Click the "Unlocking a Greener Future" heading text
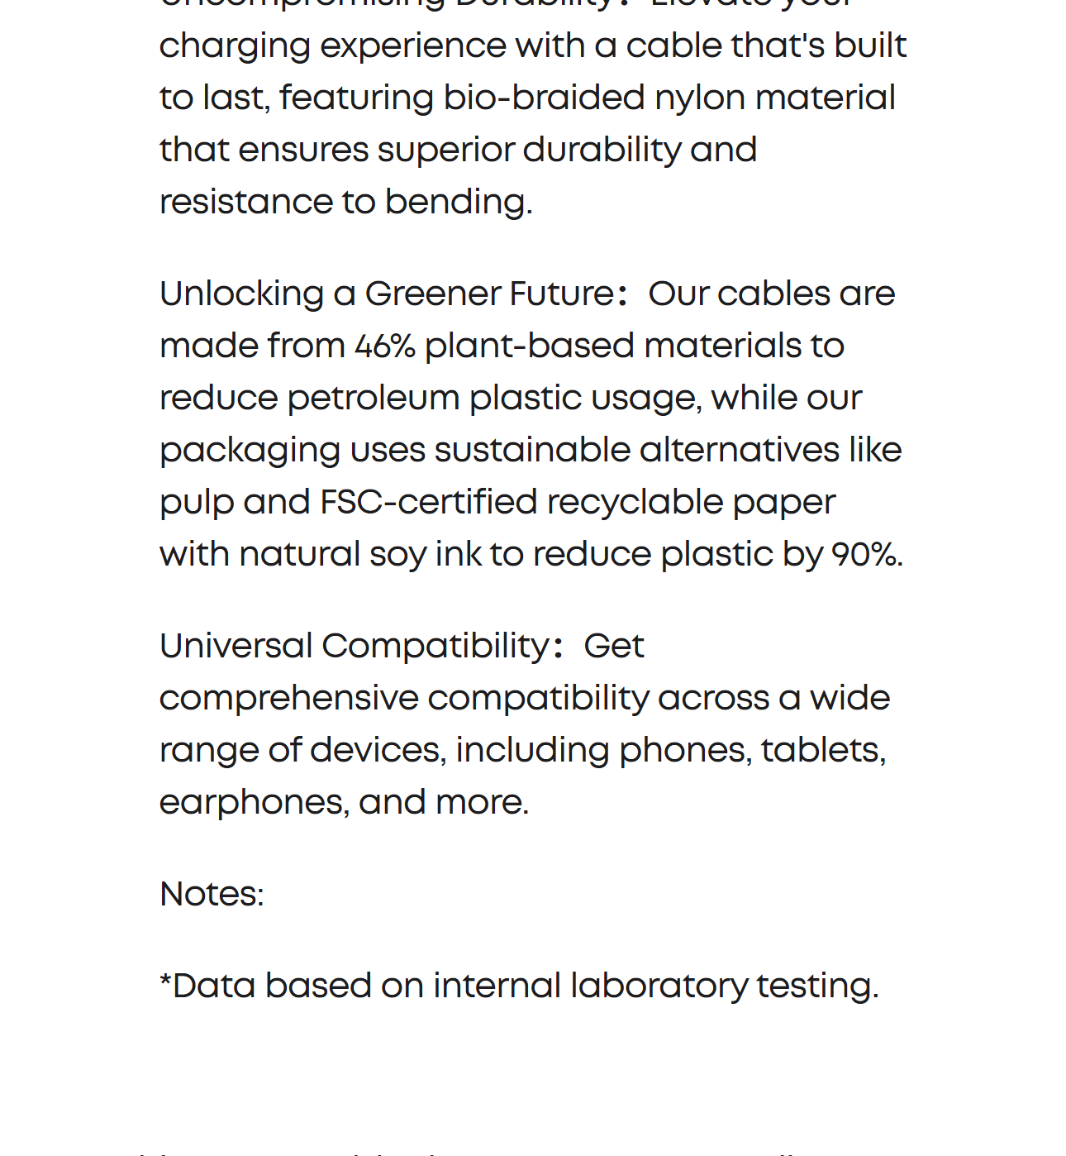Image resolution: width=1066 pixels, height=1156 pixels. click(x=386, y=294)
